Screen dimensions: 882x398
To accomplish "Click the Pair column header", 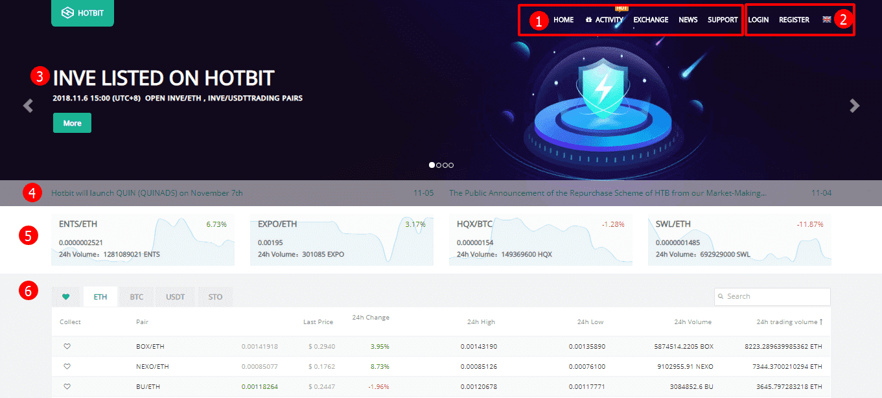I will click(x=143, y=322).
